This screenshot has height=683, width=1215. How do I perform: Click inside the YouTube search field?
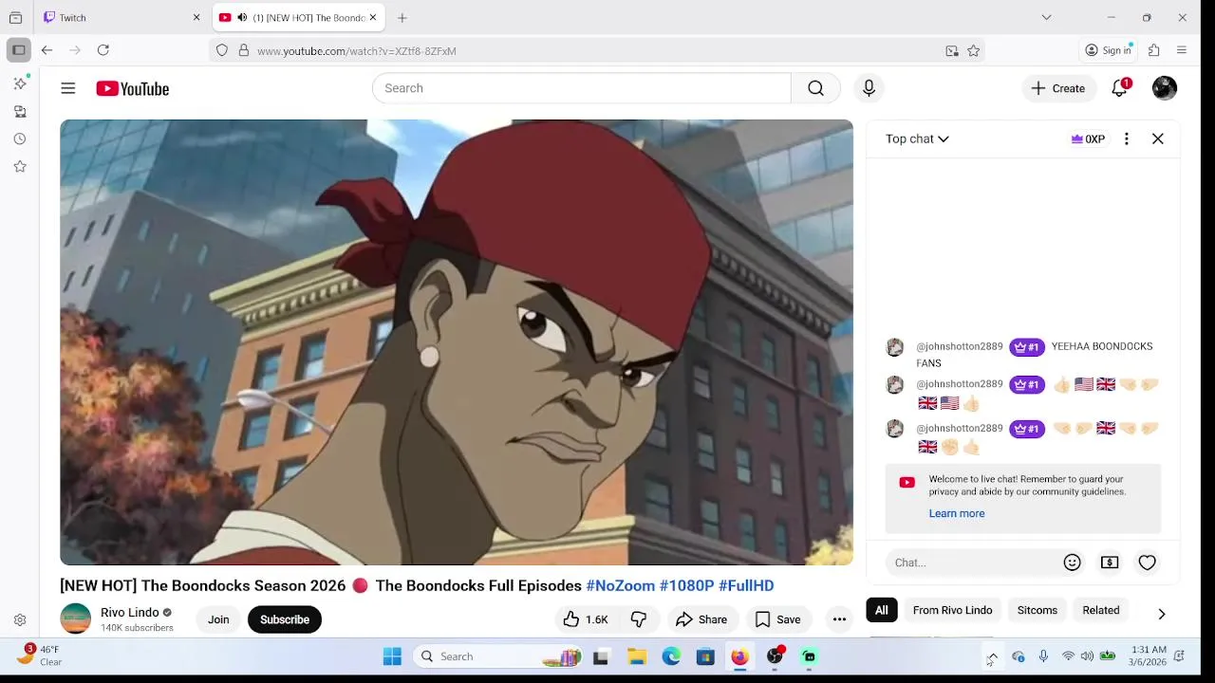[x=581, y=88]
